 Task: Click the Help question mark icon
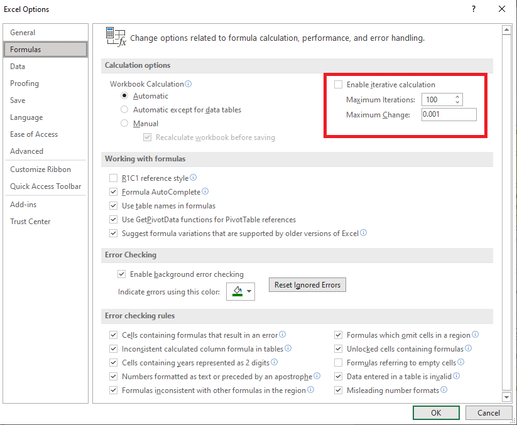pyautogui.click(x=474, y=9)
